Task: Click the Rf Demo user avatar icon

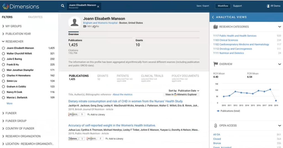Action: [268, 6]
